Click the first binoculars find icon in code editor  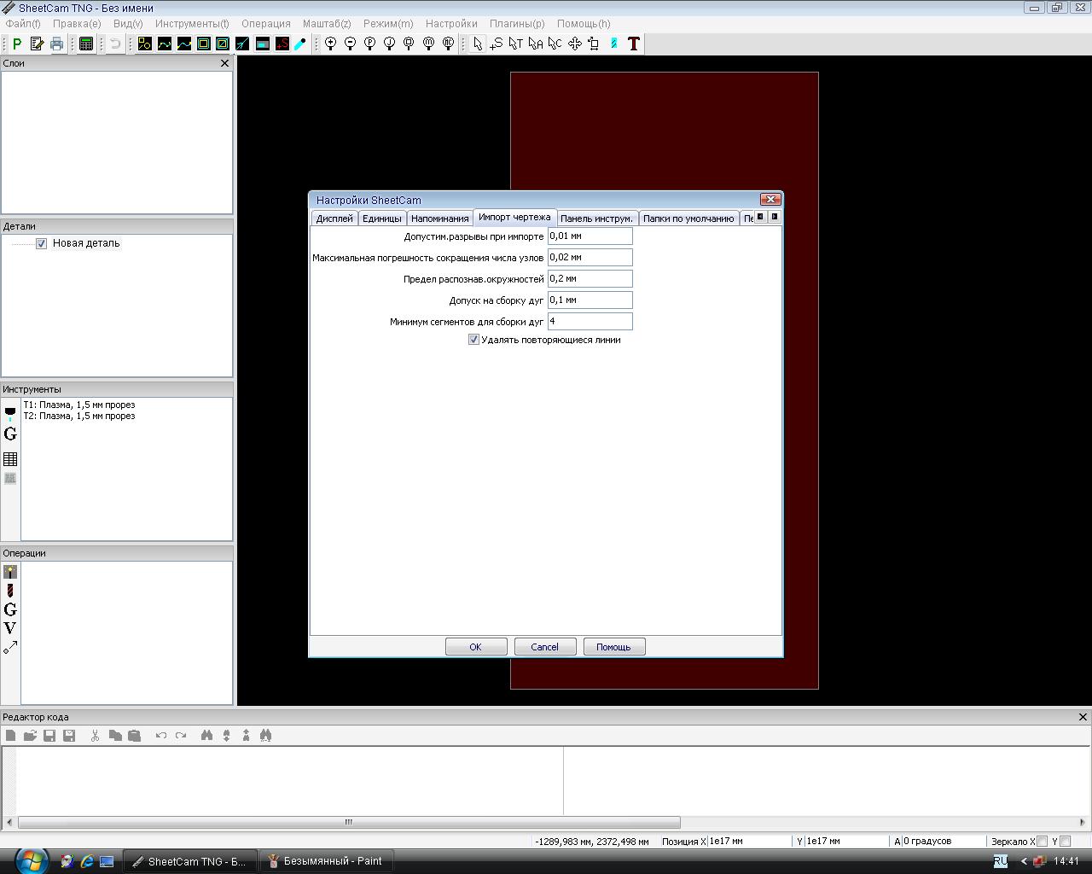[206, 735]
